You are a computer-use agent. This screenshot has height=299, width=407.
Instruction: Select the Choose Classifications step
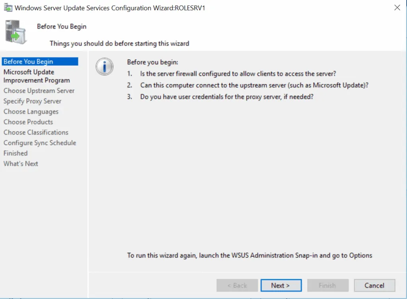[x=36, y=132]
